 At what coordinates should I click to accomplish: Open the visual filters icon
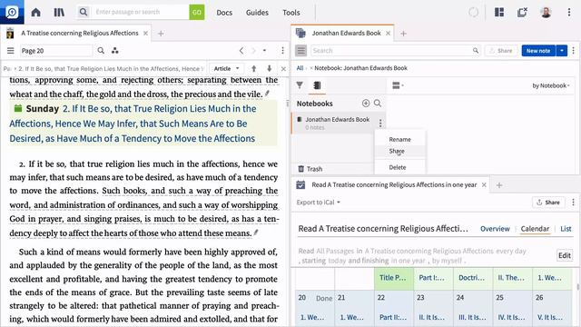tap(115, 51)
